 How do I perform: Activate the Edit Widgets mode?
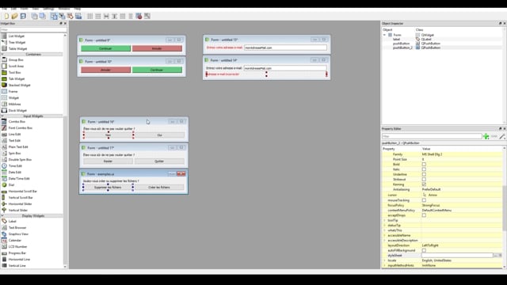tap(54, 16)
